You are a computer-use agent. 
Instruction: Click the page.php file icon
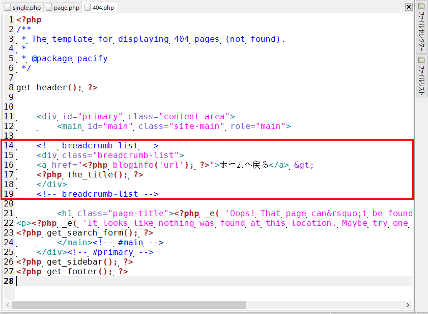tap(49, 7)
